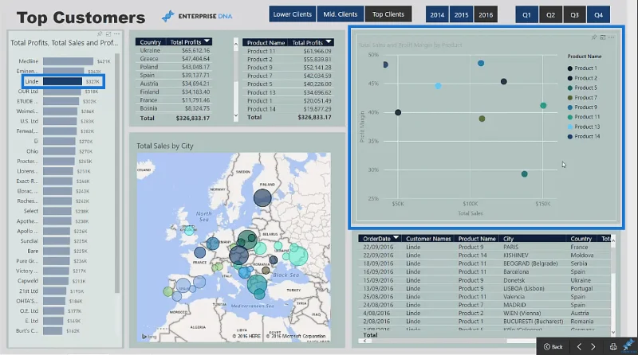The width and height of the screenshot is (638, 355).
Task: Click the Bing logo on the map
Action: point(149,337)
